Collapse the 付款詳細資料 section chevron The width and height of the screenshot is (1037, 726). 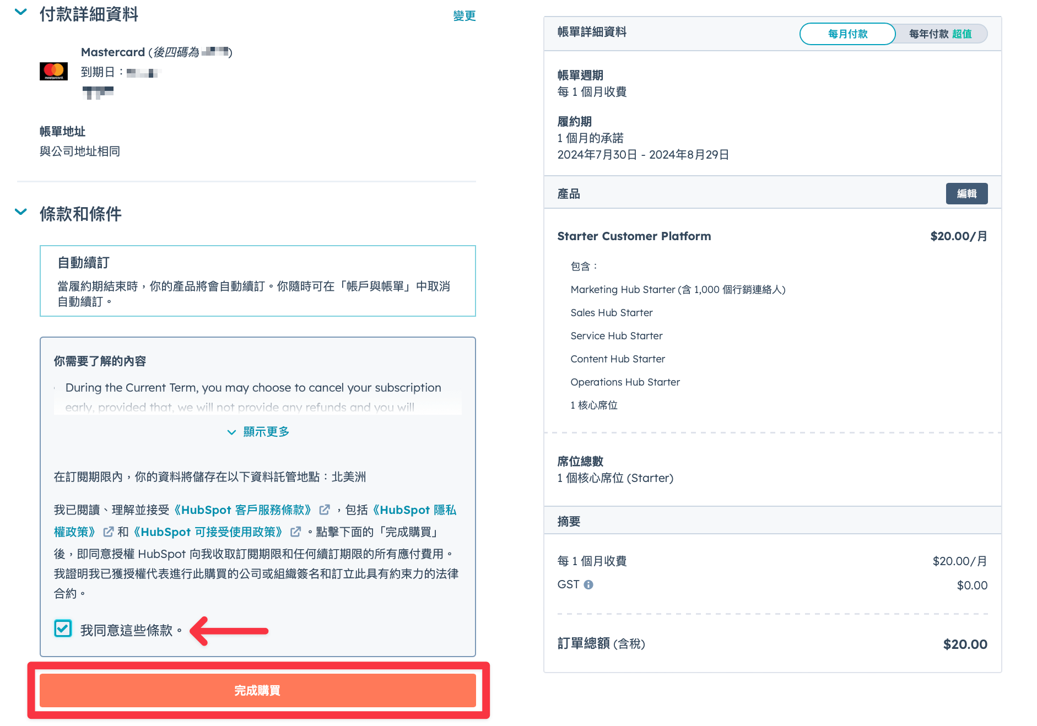coord(21,12)
